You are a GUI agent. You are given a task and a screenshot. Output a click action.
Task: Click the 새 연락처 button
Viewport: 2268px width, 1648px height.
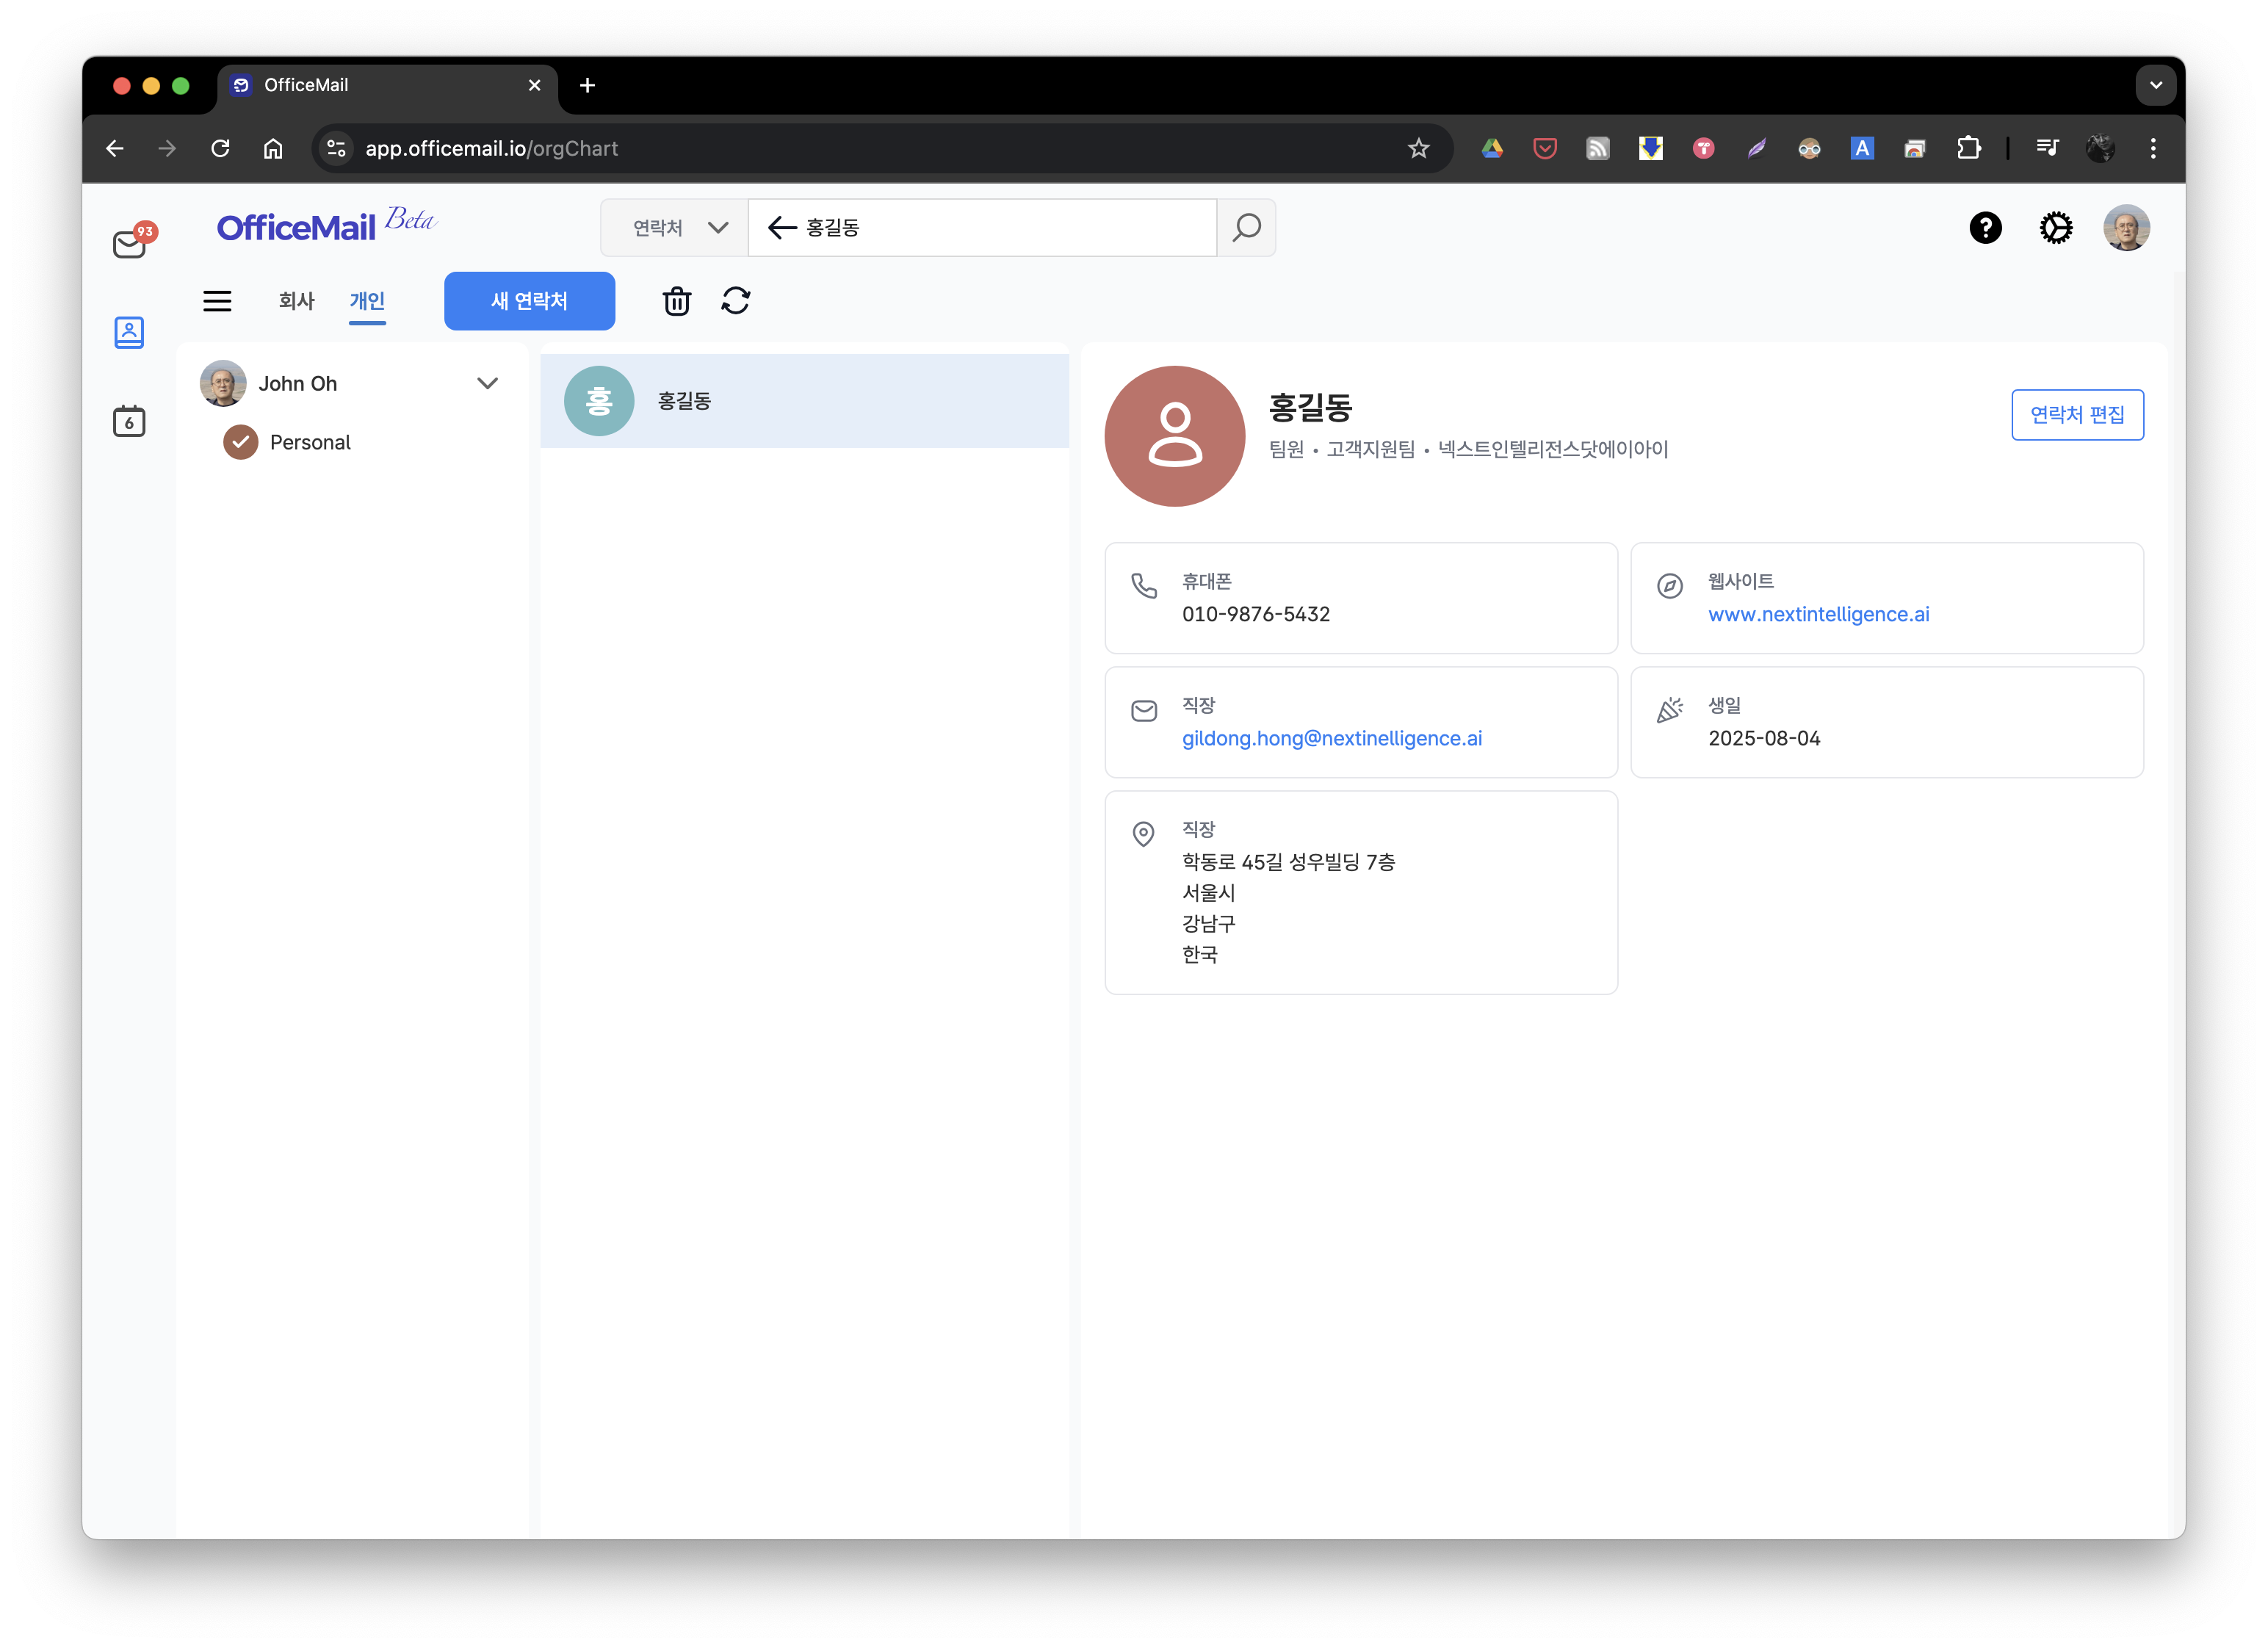[529, 301]
